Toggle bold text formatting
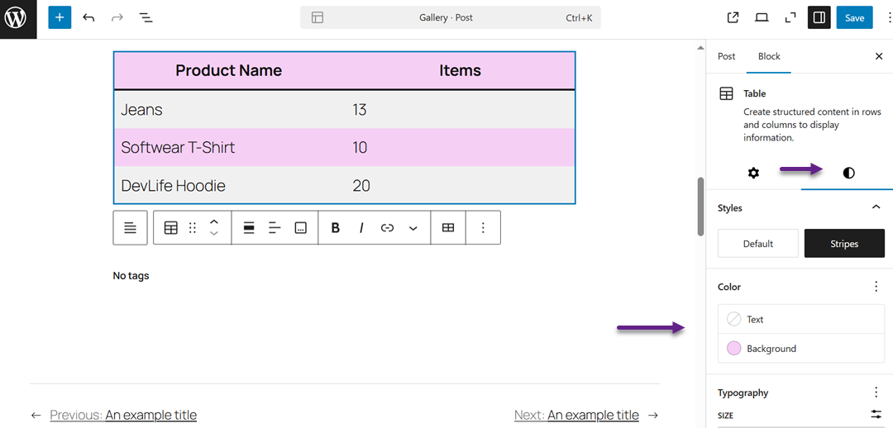893x428 pixels. pos(335,228)
